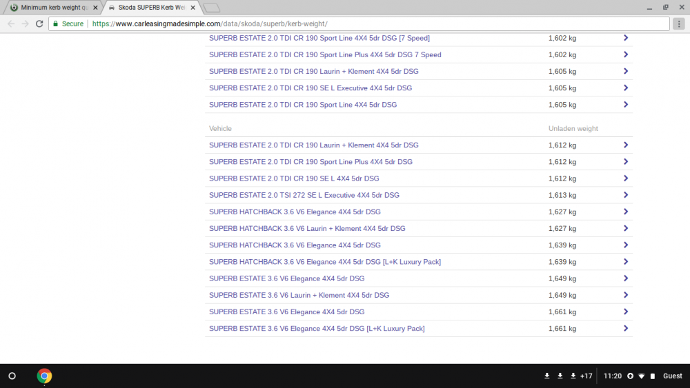690x388 pixels.
Task: Open Chrome from the shelf
Action: click(44, 376)
